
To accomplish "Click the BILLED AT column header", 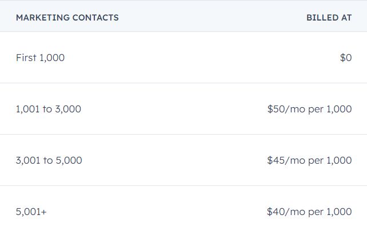I will pyautogui.click(x=329, y=18).
